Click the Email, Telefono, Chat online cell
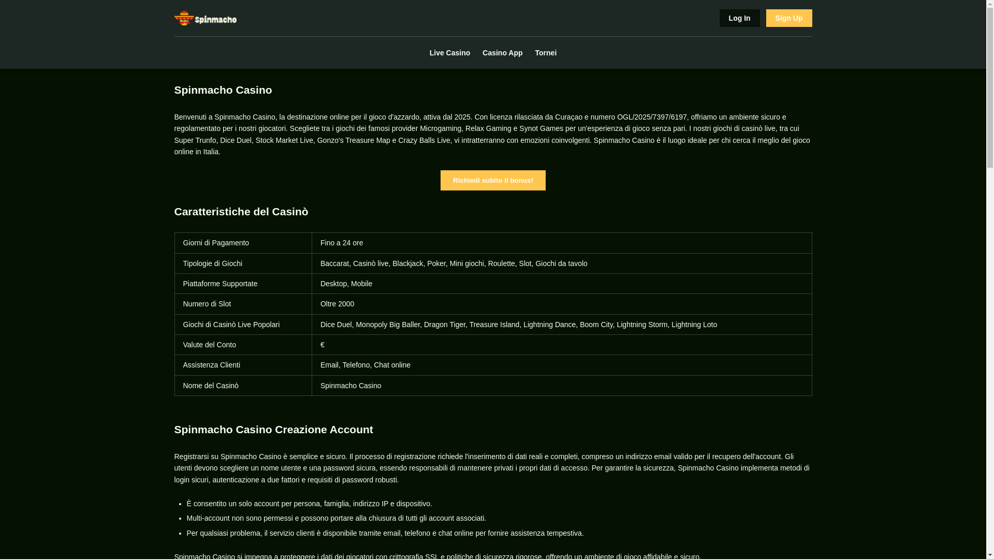 point(562,365)
